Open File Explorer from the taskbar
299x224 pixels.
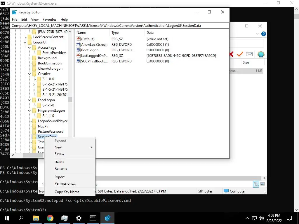(36, 218)
